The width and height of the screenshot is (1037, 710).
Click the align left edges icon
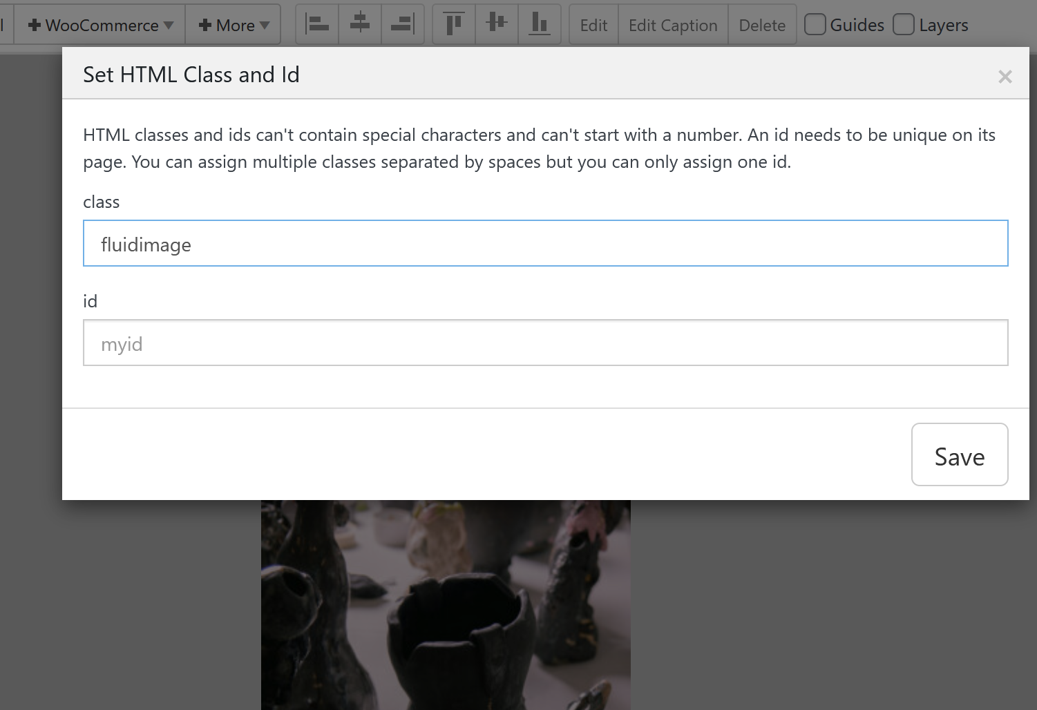[x=317, y=25]
